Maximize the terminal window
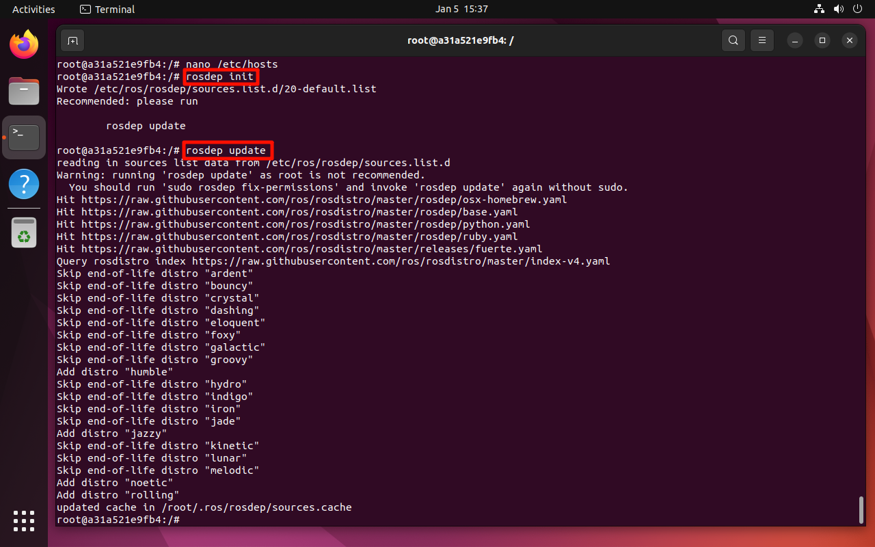 822,40
